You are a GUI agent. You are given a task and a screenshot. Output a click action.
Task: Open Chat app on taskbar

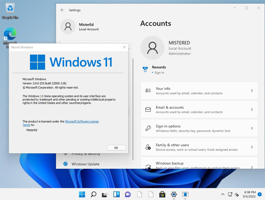[128, 194]
